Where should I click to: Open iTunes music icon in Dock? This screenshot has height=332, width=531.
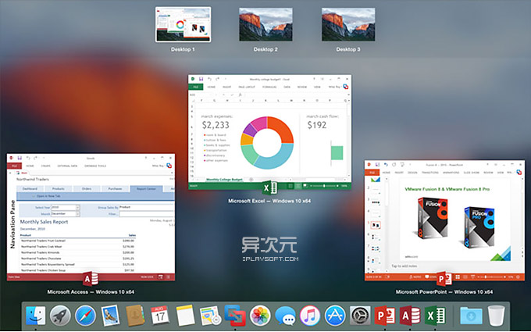(x=310, y=316)
